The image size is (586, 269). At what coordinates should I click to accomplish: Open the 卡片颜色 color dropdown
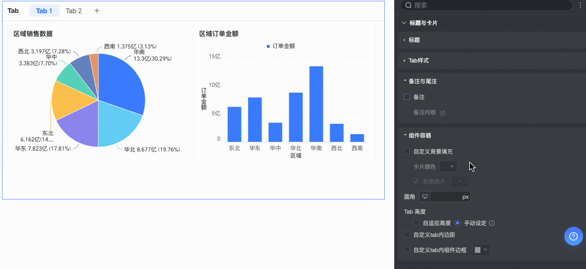(x=448, y=167)
